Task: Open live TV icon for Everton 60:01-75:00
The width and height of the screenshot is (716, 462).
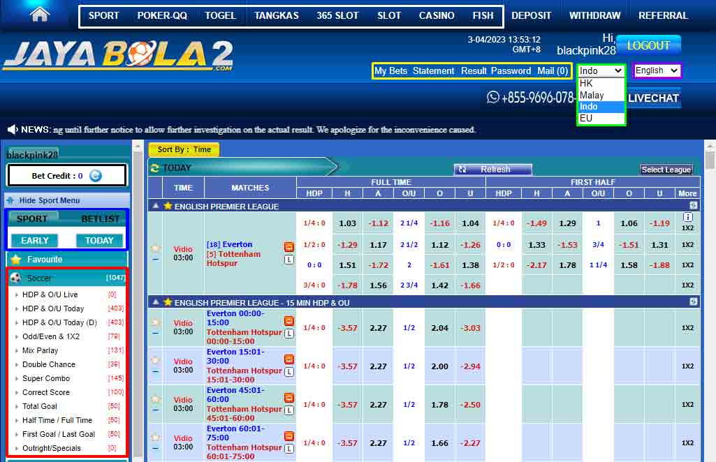Action: point(289,436)
